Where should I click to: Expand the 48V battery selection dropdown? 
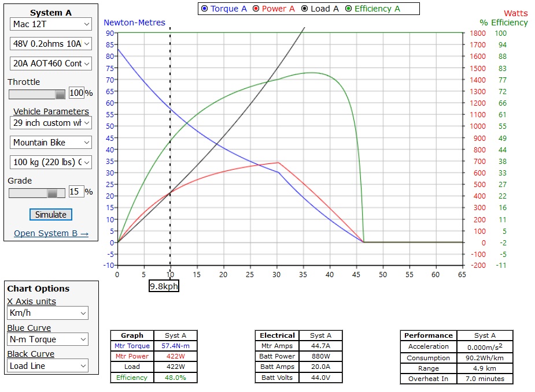coord(51,44)
